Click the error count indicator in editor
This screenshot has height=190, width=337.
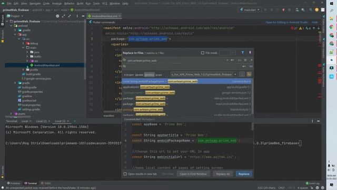294,28
